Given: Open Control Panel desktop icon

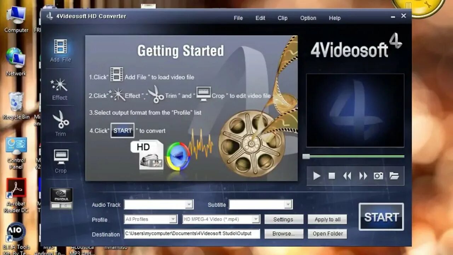Looking at the screenshot, I should click(16, 154).
